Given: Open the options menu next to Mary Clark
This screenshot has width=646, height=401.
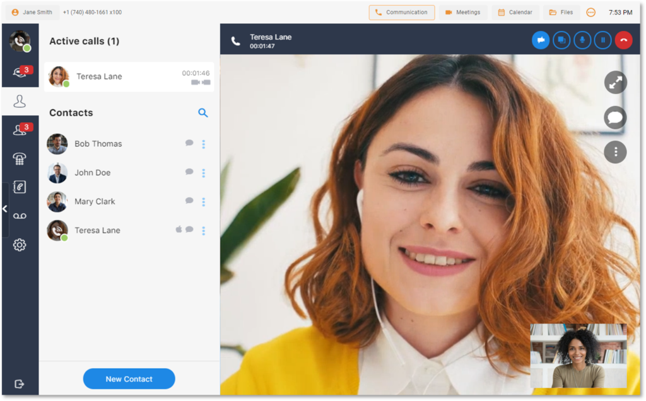Looking at the screenshot, I should (x=203, y=202).
